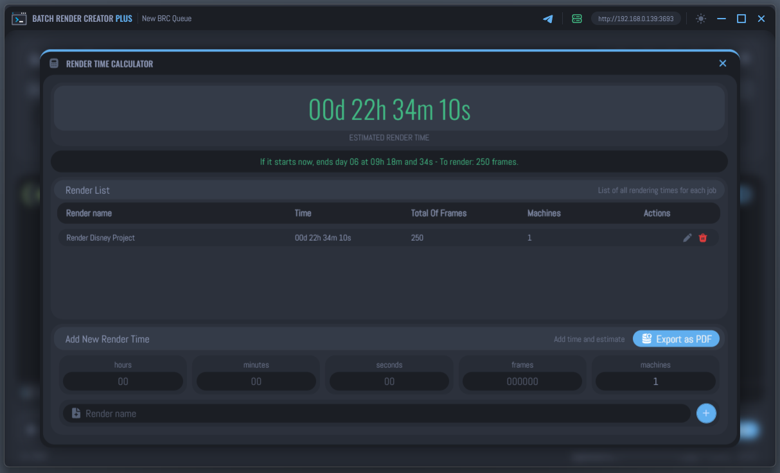The width and height of the screenshot is (780, 473).
Task: Select the Render Disney Project row name
Action: tap(100, 237)
